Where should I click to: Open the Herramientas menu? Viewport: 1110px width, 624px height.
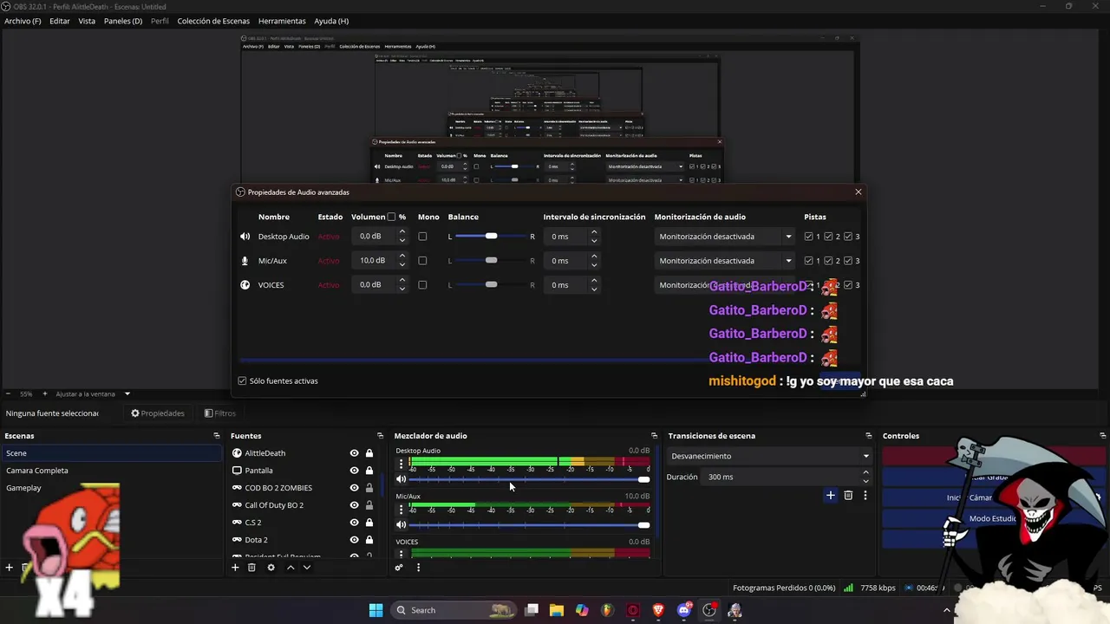[x=282, y=21]
